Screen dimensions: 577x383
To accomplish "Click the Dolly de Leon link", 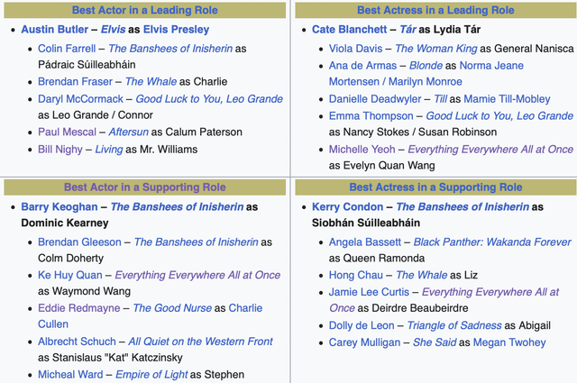I will pyautogui.click(x=362, y=325).
